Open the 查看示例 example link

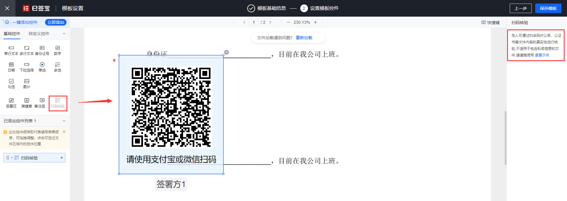(x=542, y=55)
